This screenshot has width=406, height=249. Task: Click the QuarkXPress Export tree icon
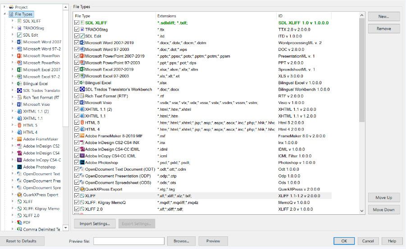click(19, 195)
